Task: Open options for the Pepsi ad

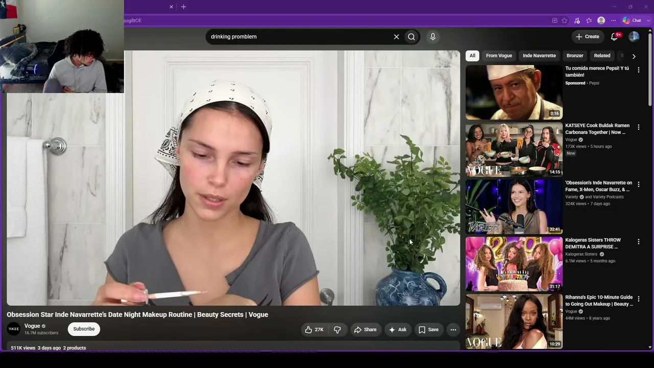Action: click(638, 70)
